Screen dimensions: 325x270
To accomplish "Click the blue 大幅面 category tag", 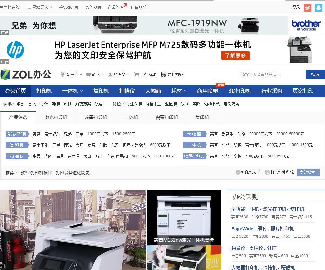I will 195,134.
